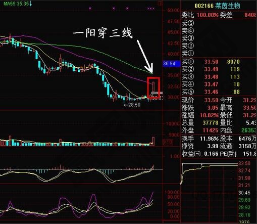Click the 委比 100.00% value
257x224 pixels.
point(208,15)
